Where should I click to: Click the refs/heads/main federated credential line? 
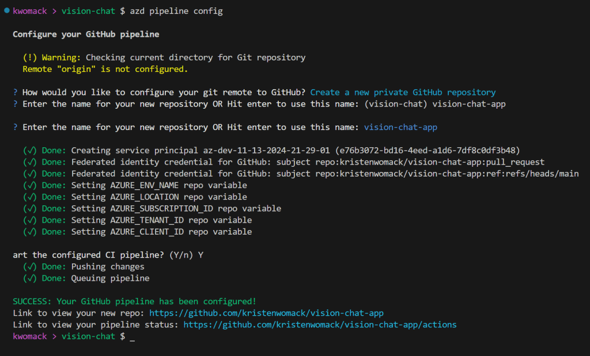[x=301, y=174]
